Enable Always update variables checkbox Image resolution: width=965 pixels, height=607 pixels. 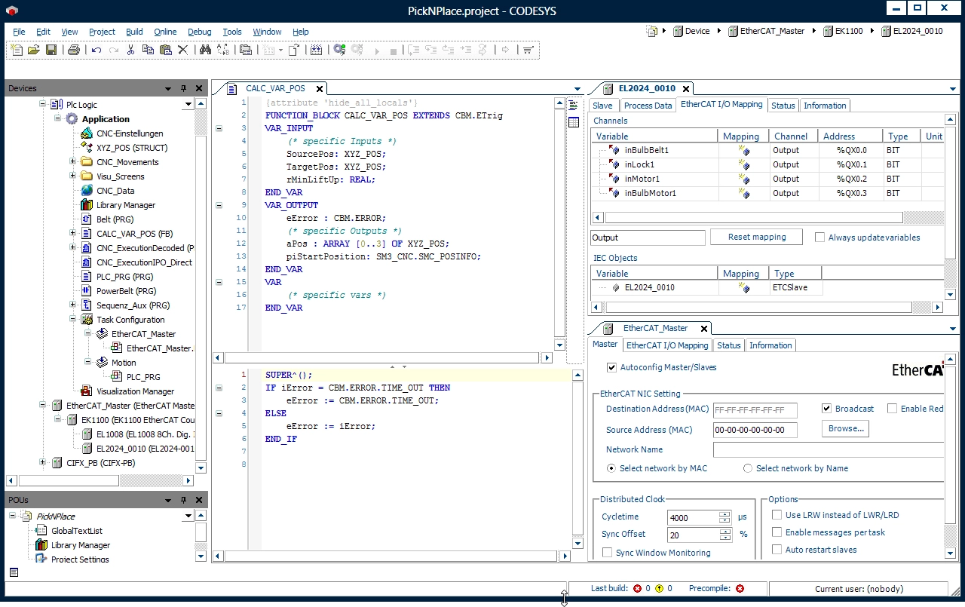[819, 238]
